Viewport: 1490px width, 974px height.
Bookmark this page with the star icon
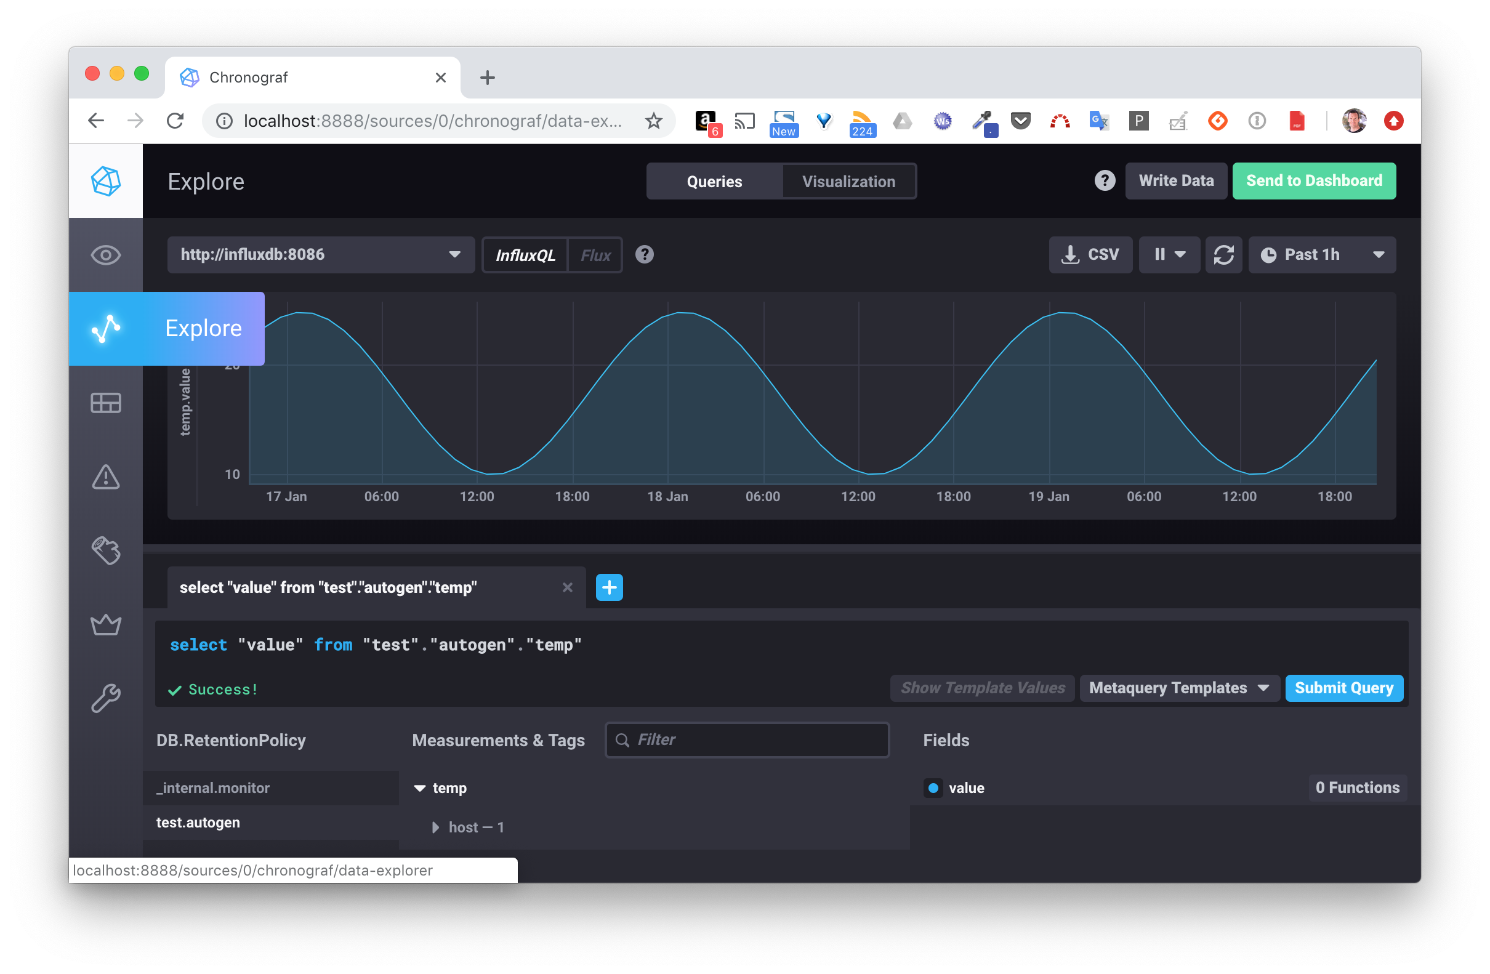click(x=654, y=121)
